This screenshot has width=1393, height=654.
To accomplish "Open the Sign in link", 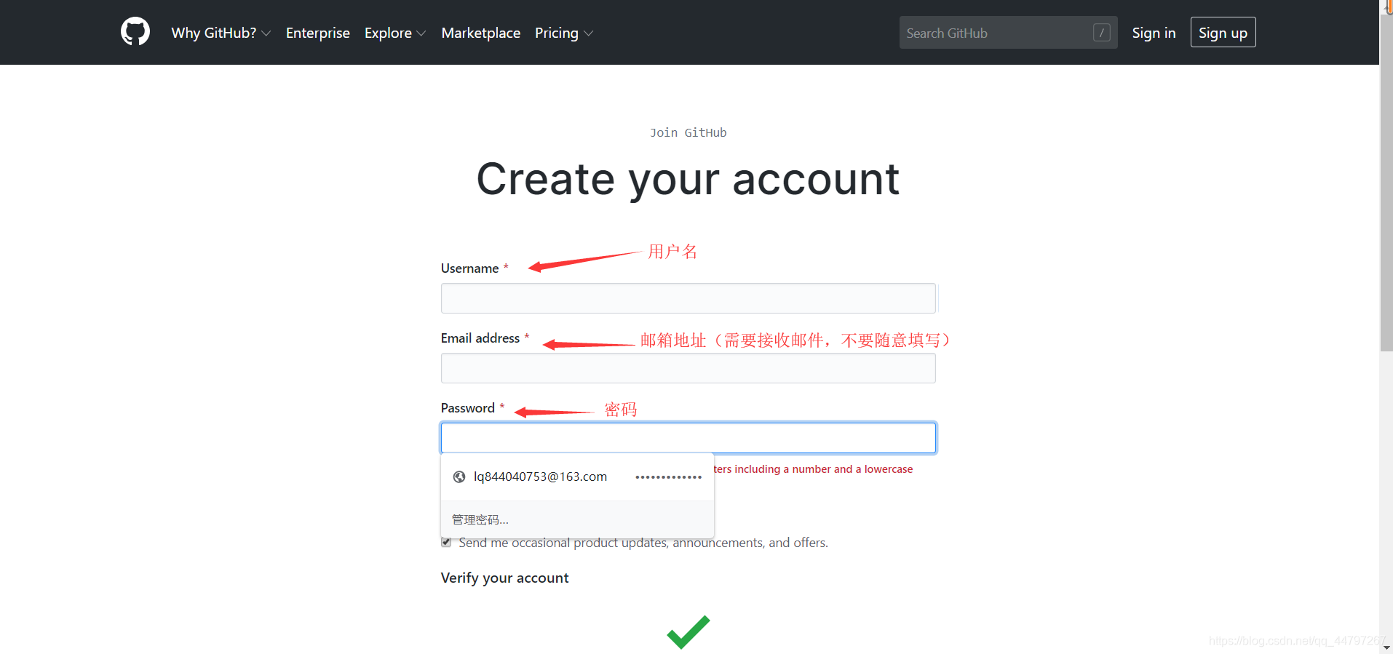I will 1154,33.
